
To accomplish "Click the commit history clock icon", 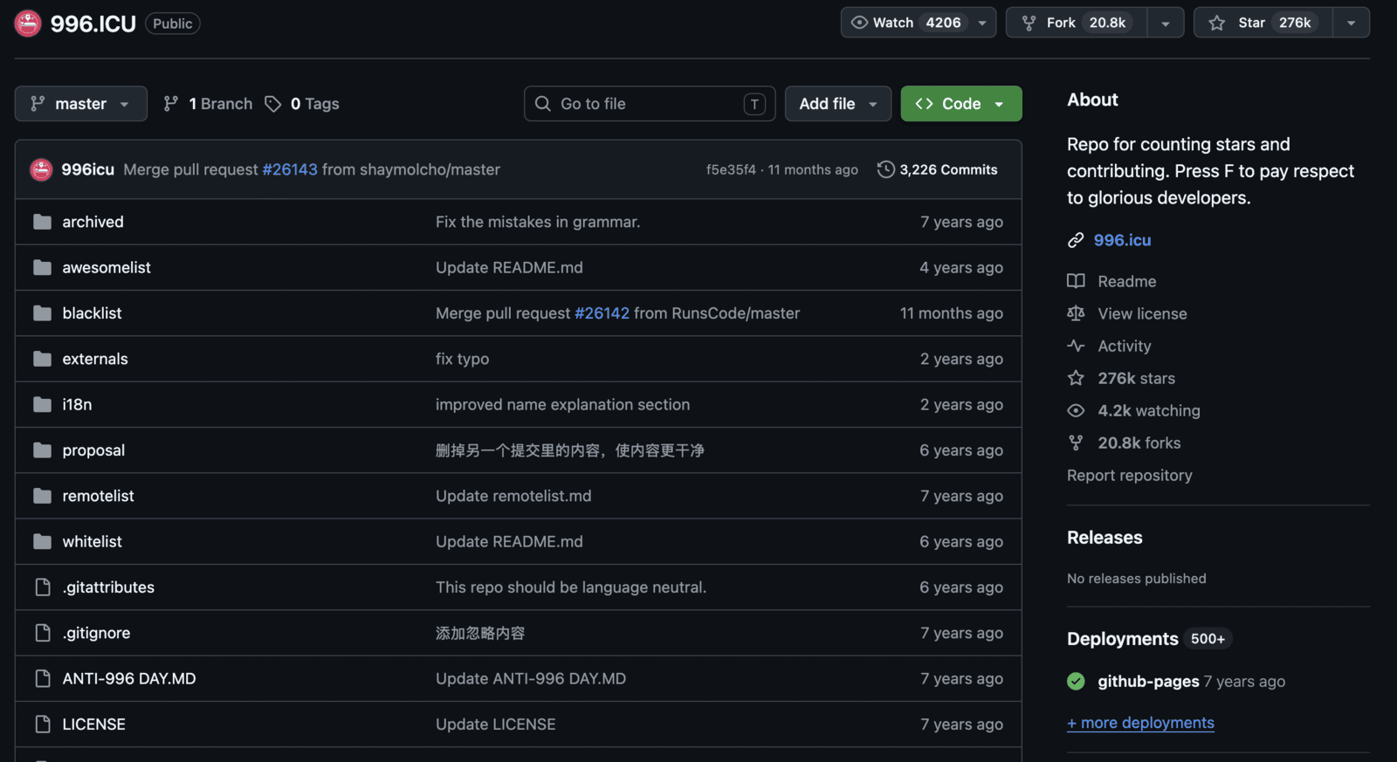I will coord(885,169).
